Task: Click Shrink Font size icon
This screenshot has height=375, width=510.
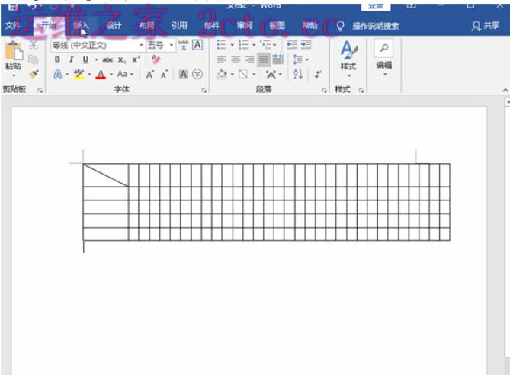Action: coord(164,75)
